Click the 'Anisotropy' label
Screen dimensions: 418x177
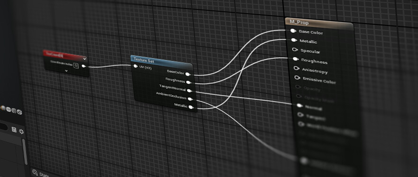pyautogui.click(x=315, y=71)
